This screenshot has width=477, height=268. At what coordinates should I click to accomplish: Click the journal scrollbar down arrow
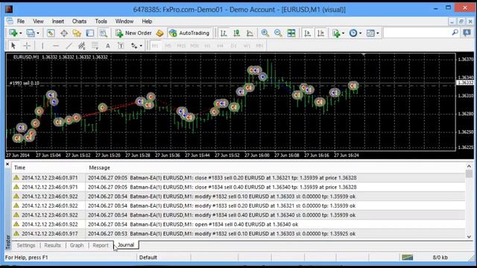[x=469, y=237]
